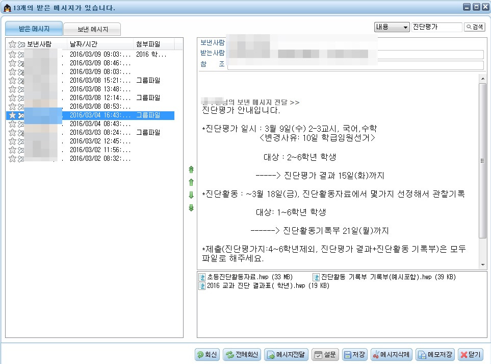Click the 검색 search button
The image size is (491, 364).
(474, 27)
